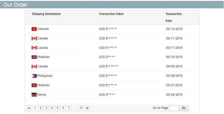Click the Philippines flag icon
Viewport: 224px width, 114px height.
[34, 76]
